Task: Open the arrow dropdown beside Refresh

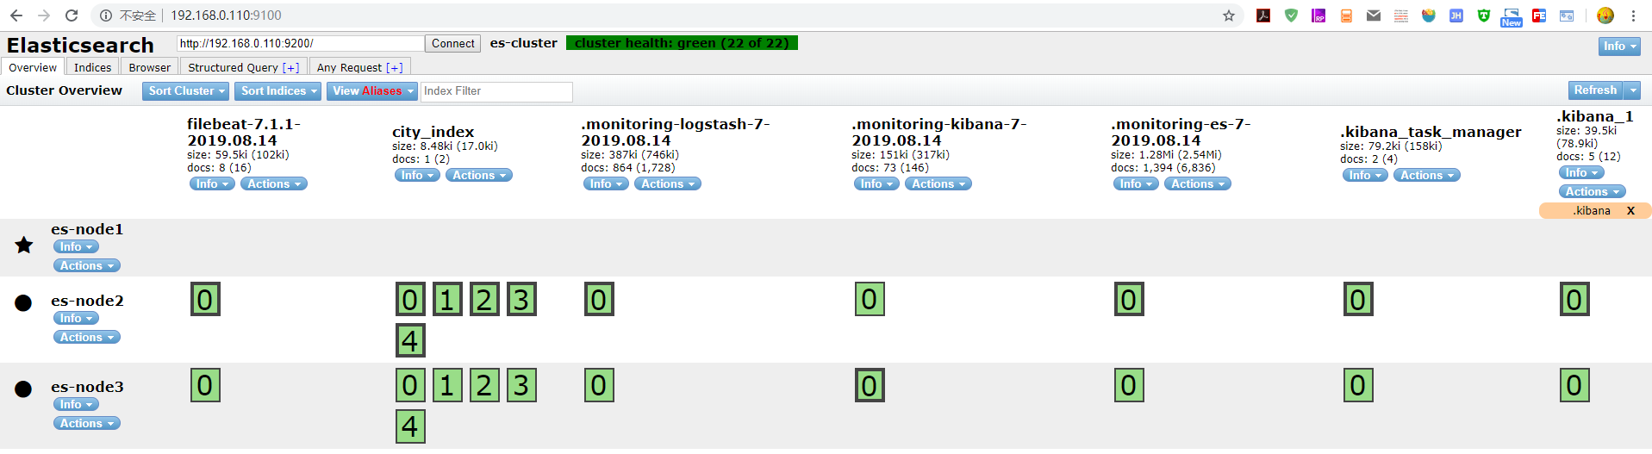Action: click(x=1632, y=90)
